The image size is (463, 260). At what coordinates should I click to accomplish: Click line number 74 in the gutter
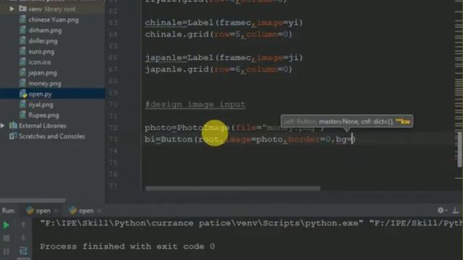114,151
